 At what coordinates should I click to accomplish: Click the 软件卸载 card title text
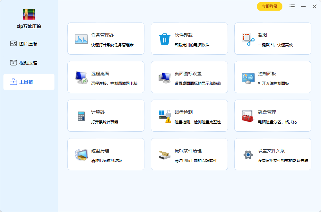point(183,35)
